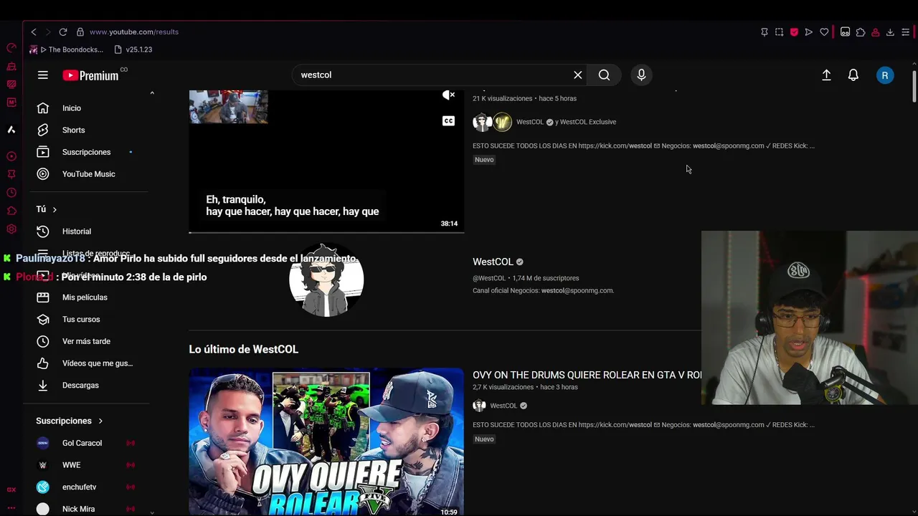Expand the Suscripciones section header chevron

click(100, 421)
